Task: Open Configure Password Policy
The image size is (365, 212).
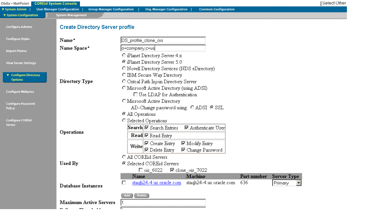Action: tap(20, 106)
